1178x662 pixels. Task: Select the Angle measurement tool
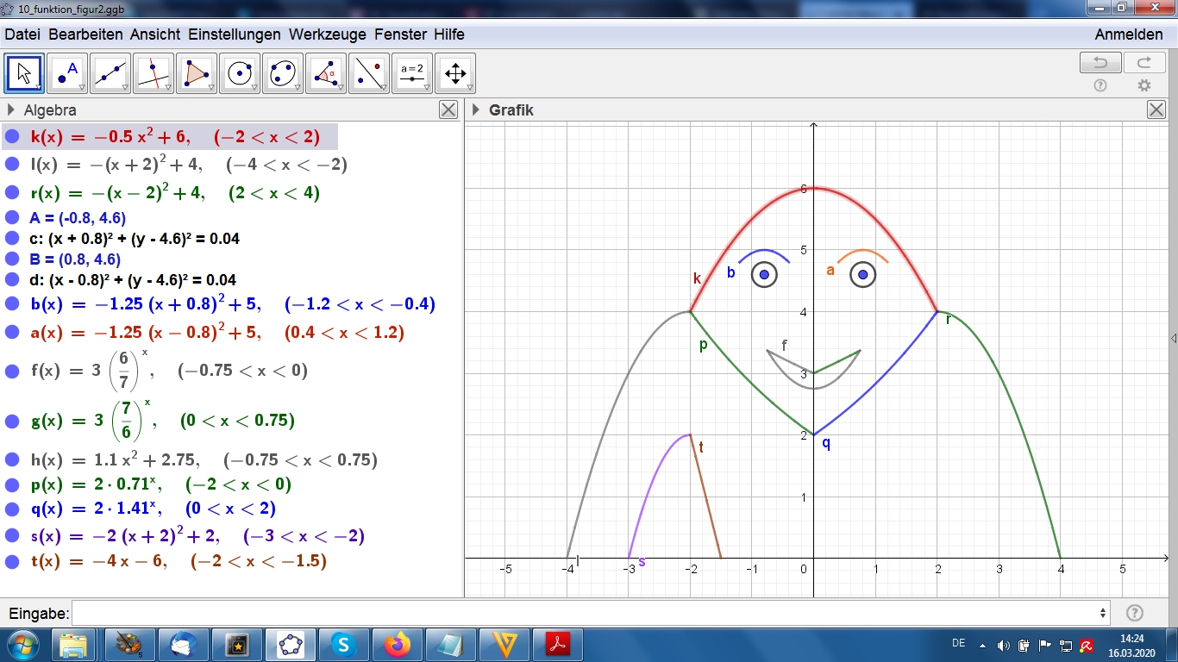pos(326,73)
